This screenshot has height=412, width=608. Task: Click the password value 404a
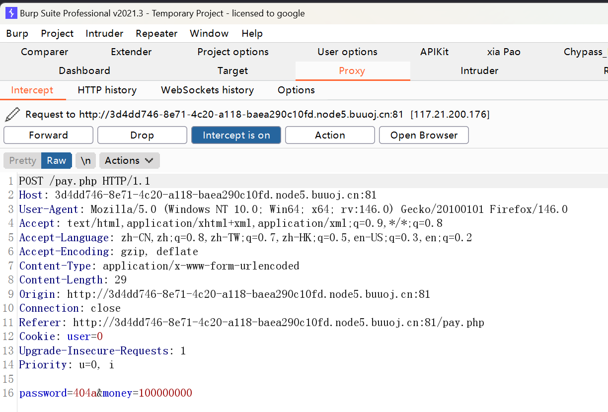click(x=85, y=393)
